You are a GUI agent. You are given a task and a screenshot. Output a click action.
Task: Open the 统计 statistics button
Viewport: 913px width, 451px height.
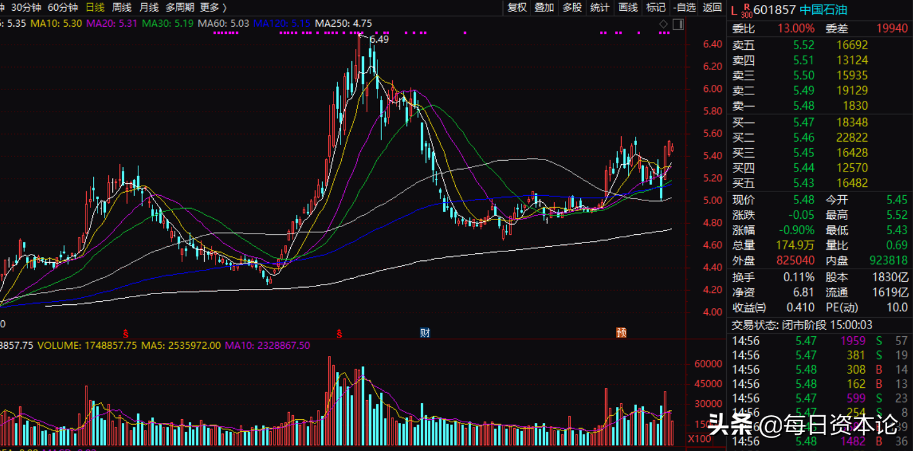tap(600, 8)
